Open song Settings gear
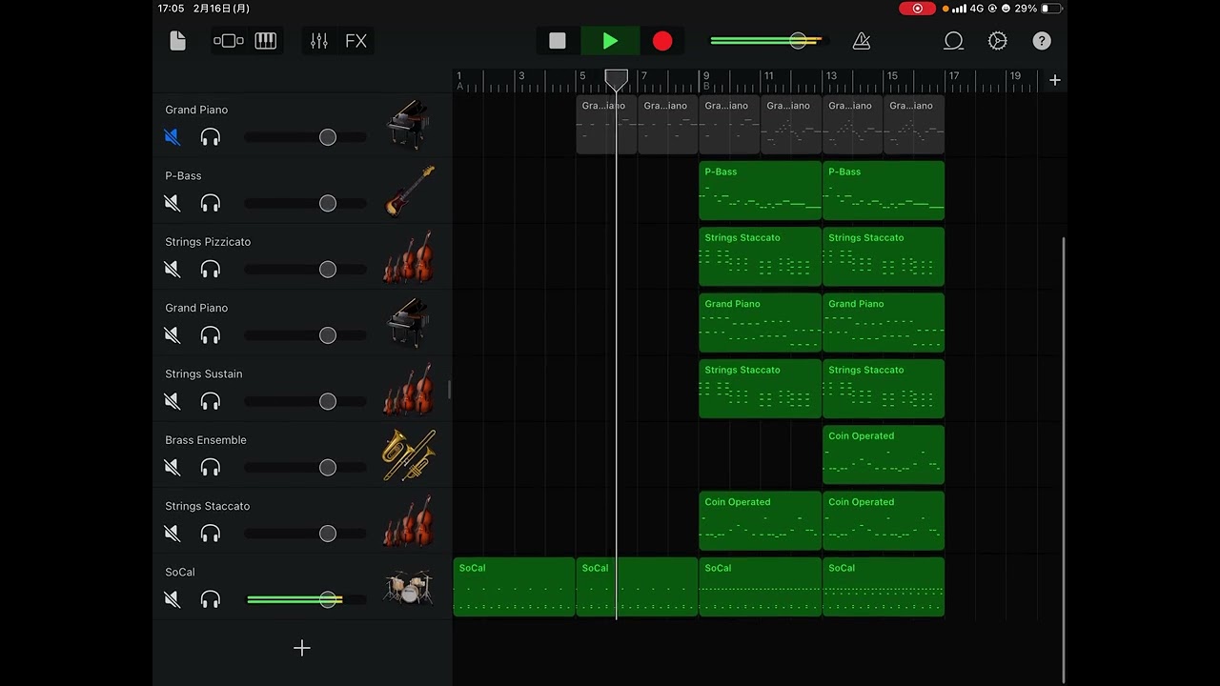 click(998, 41)
